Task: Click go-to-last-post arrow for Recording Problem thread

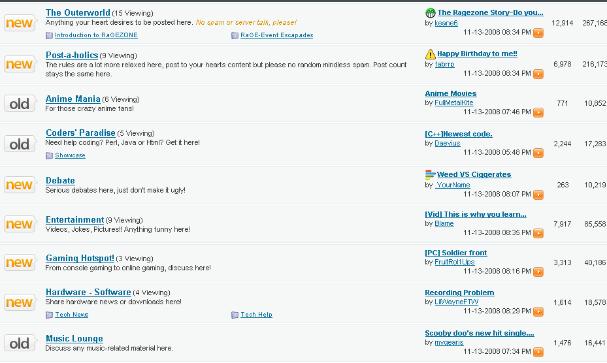Action: pos(538,312)
